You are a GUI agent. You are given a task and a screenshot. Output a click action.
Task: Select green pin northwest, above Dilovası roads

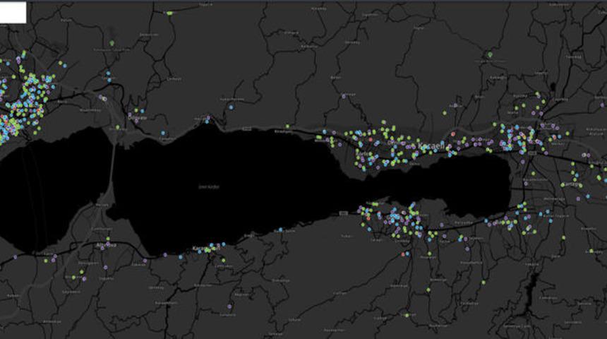click(x=112, y=43)
